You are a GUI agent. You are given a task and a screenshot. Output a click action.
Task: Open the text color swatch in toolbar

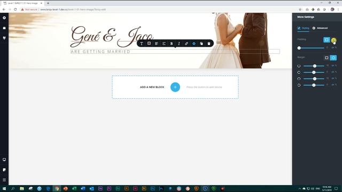click(149, 44)
